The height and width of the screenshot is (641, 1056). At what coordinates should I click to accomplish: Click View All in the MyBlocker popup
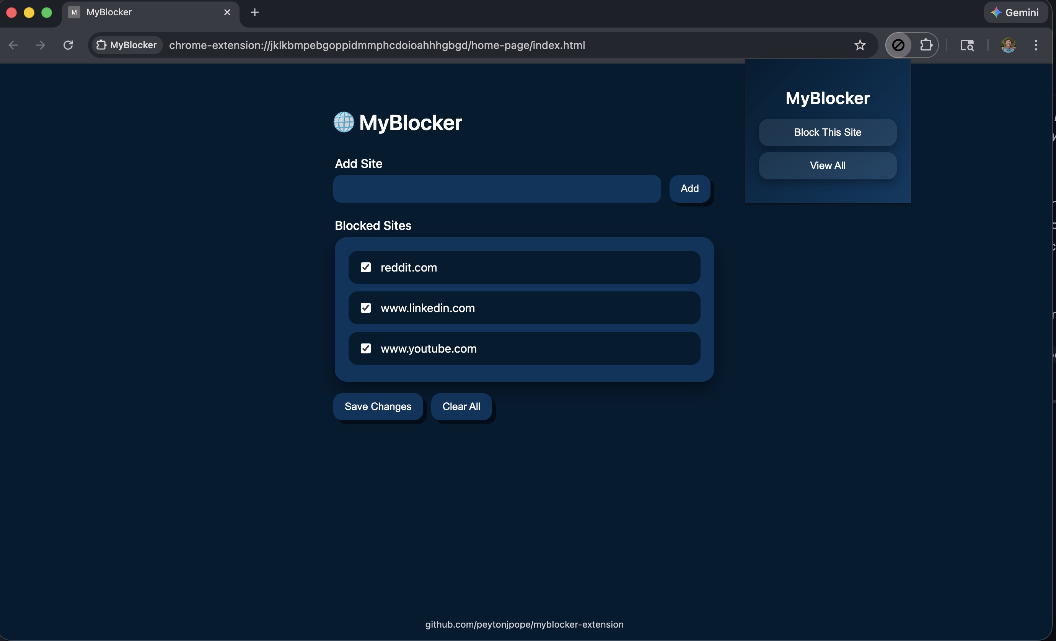click(827, 165)
